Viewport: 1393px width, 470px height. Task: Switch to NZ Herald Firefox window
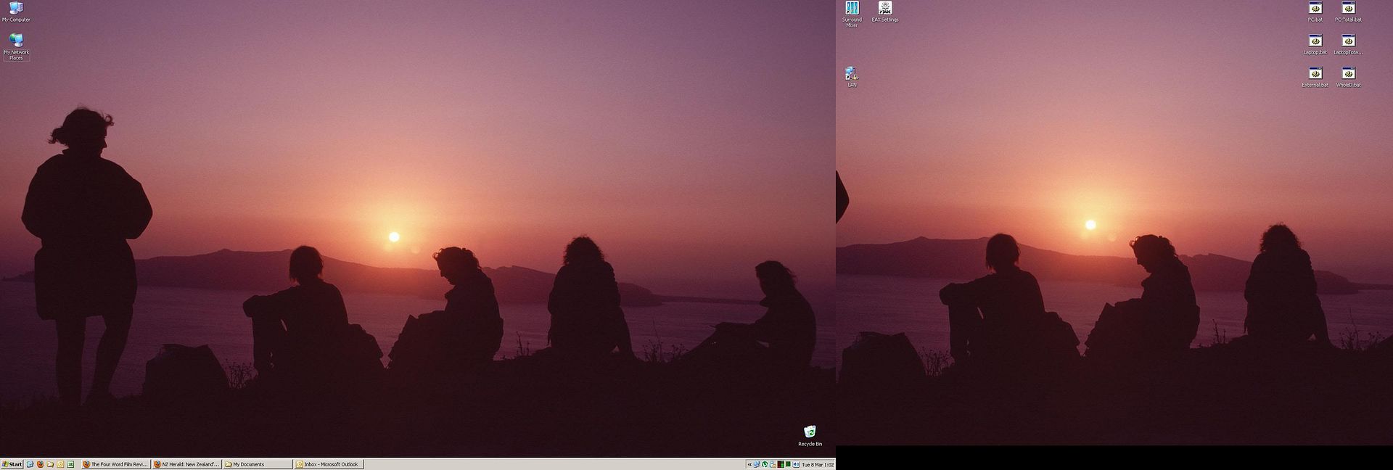pyautogui.click(x=186, y=464)
